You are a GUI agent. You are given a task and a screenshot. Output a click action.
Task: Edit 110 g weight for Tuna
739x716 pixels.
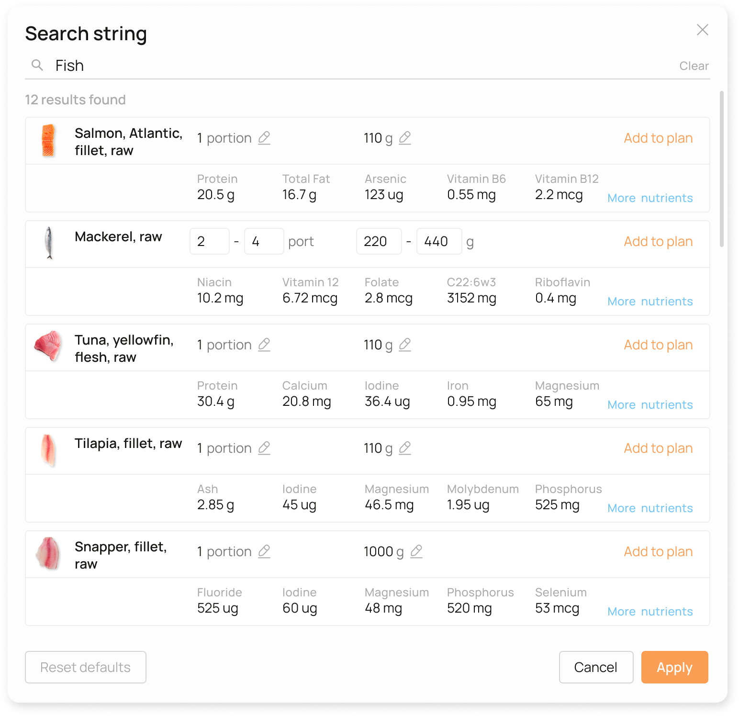pos(405,345)
